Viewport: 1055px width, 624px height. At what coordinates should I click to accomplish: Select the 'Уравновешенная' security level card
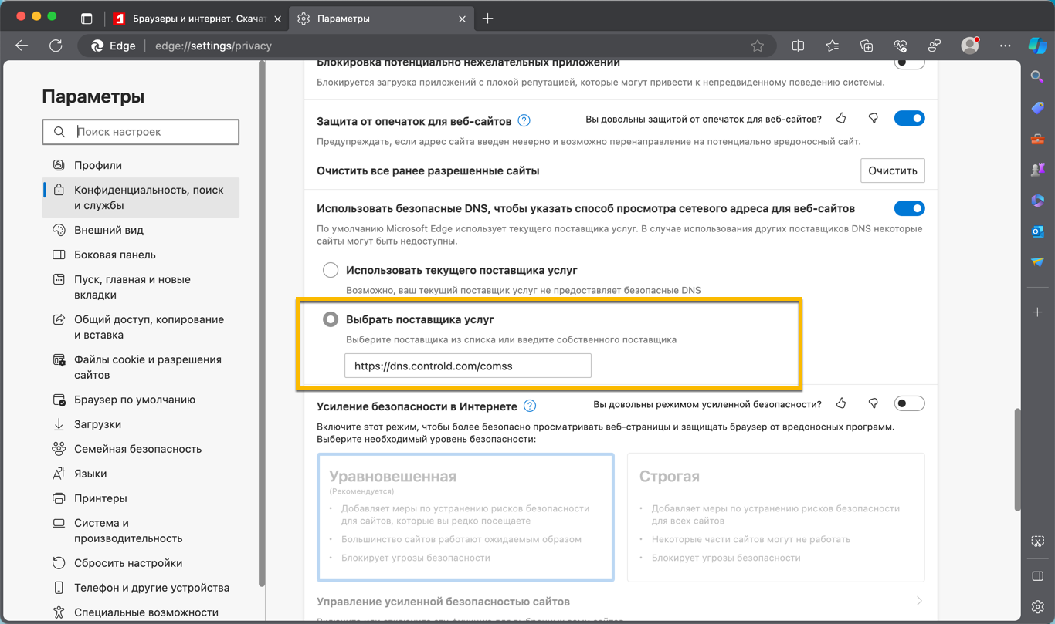466,517
